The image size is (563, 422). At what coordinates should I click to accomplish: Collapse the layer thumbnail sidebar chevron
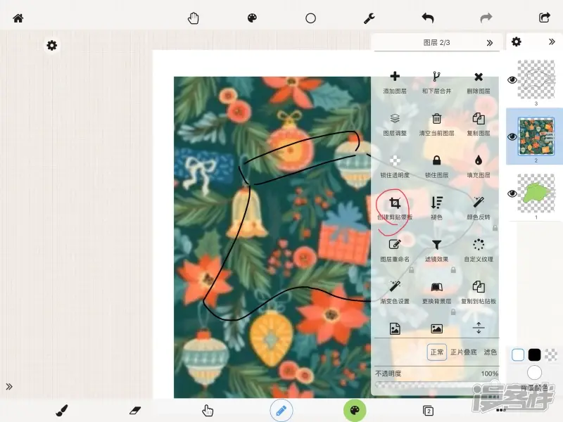click(552, 42)
